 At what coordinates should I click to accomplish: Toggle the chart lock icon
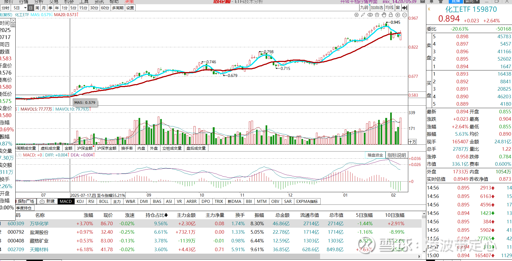point(391,15)
